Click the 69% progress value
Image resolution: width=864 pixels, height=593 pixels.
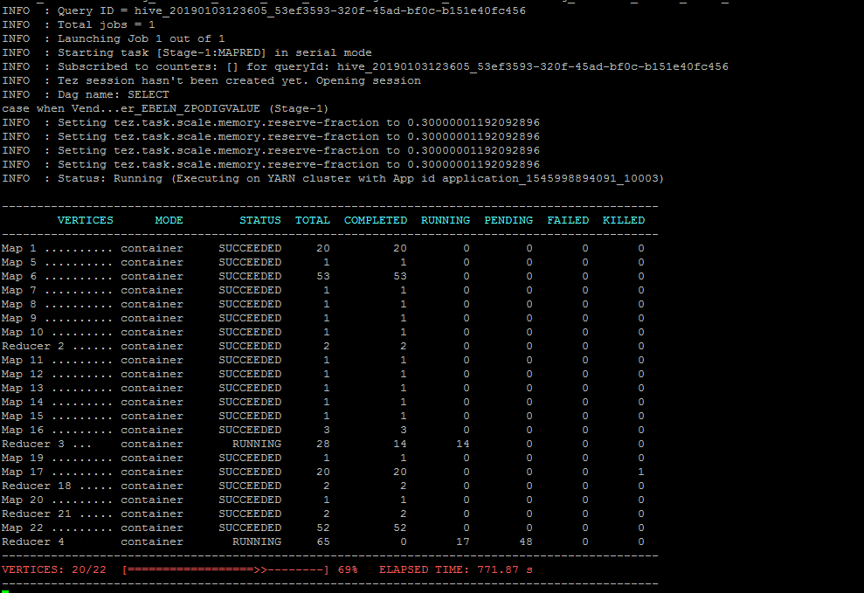(348, 570)
